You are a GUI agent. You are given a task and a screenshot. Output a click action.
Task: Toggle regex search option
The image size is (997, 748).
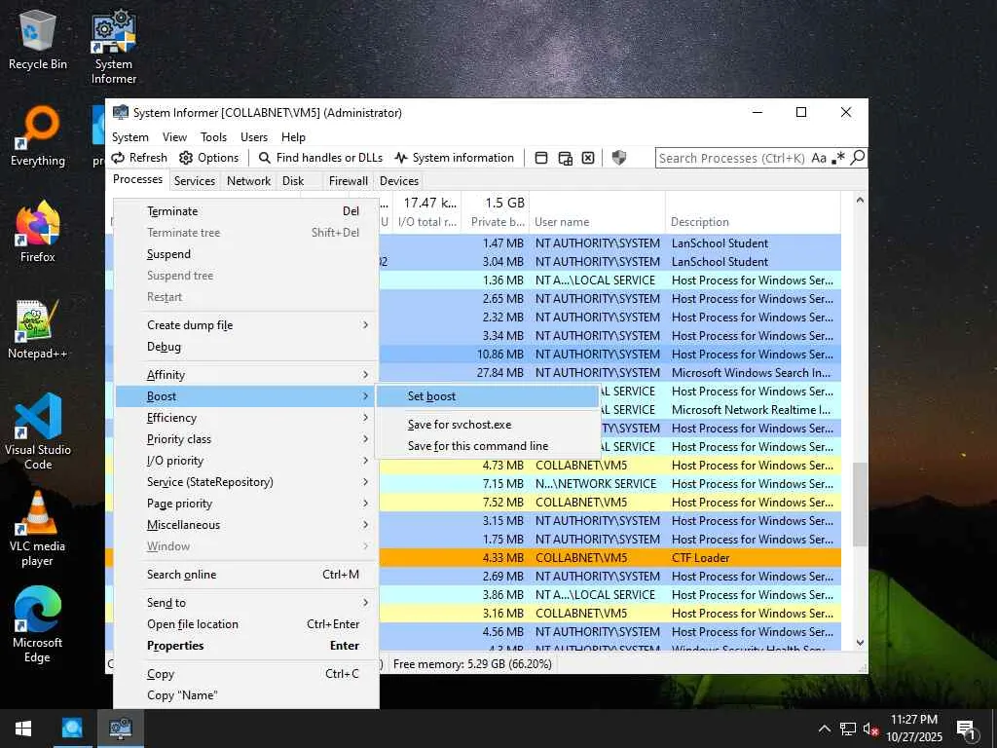click(x=838, y=158)
